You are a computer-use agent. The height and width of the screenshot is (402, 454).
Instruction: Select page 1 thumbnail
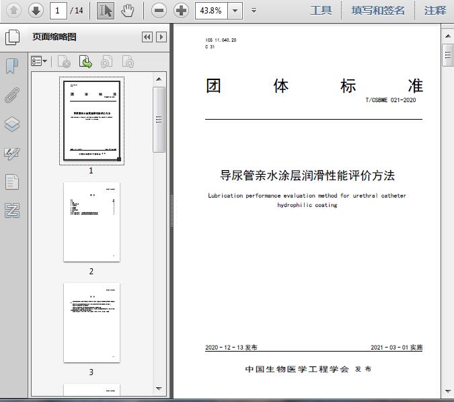click(91, 121)
